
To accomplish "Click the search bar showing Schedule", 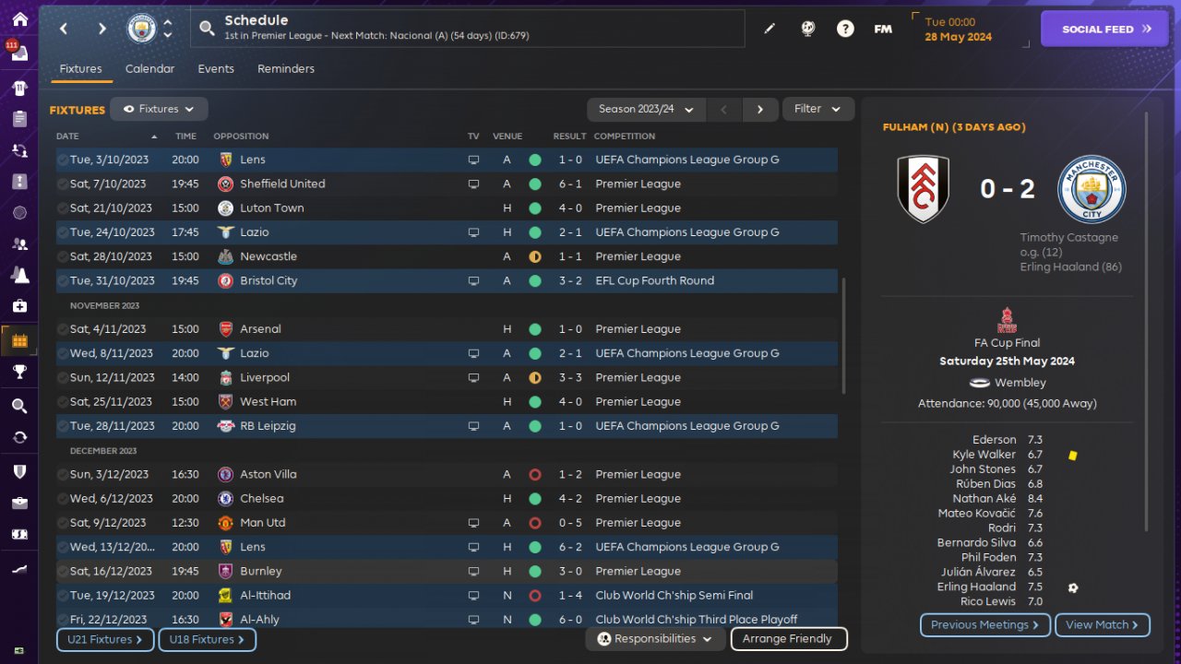I will 468,29.
